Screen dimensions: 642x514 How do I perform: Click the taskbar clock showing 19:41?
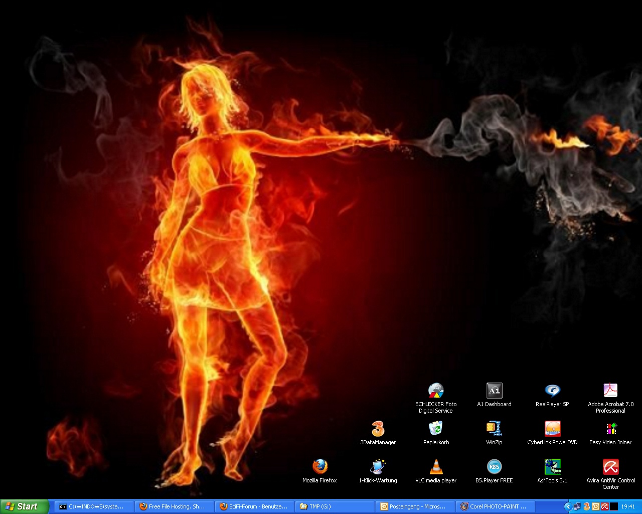628,506
